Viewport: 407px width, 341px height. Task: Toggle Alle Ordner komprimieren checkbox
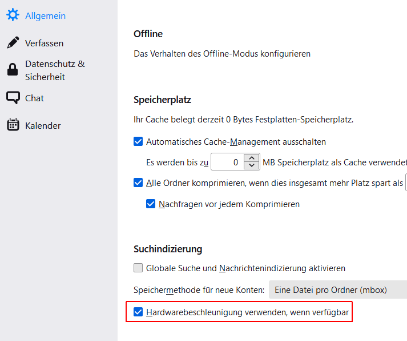point(138,183)
